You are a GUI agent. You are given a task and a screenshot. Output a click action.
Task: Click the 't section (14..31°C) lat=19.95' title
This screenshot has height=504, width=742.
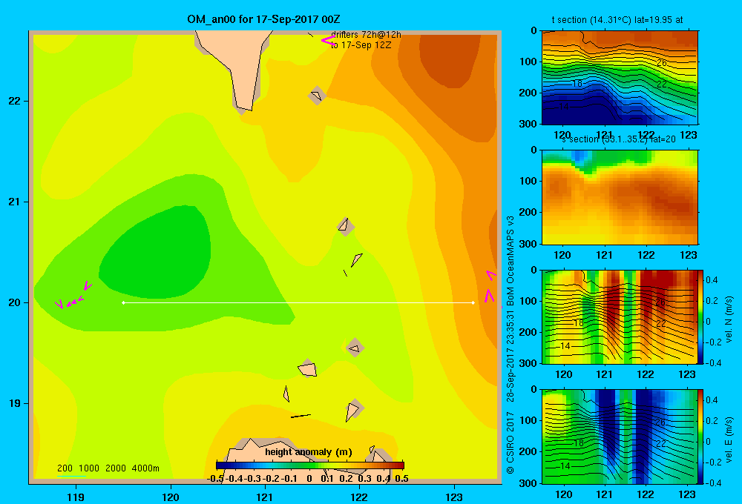[x=617, y=20]
